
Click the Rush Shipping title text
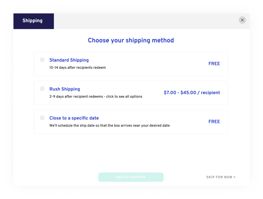click(65, 89)
